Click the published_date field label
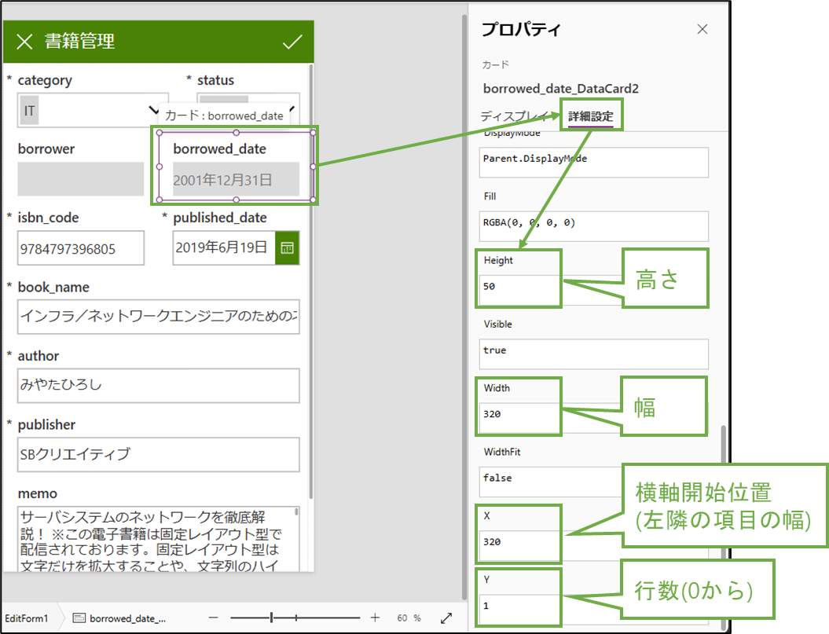 click(x=220, y=218)
